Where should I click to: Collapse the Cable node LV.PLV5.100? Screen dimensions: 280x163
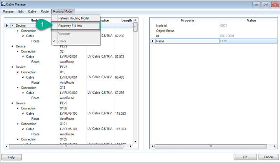[x=23, y=114]
